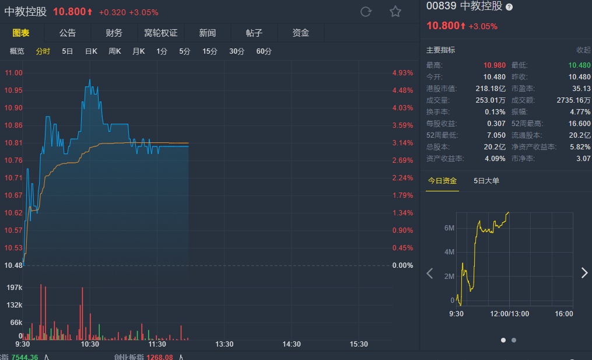592x360 pixels.
Task: Switch to the 窝轮权证 tab
Action: point(160,33)
